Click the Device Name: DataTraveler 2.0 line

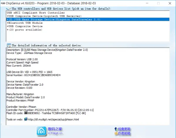pos(25,85)
